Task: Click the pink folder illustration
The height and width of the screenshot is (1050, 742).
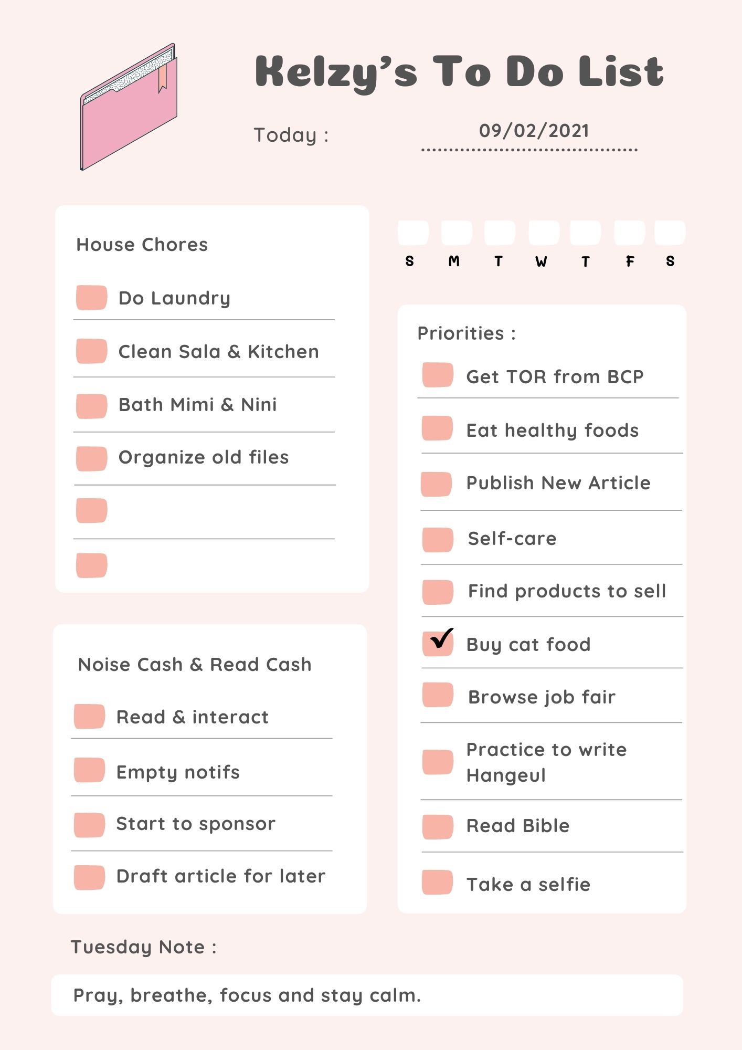Action: 129,107
